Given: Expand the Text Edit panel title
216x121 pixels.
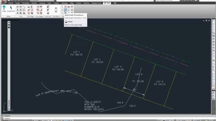Looking at the screenshot, I should tap(48, 16).
